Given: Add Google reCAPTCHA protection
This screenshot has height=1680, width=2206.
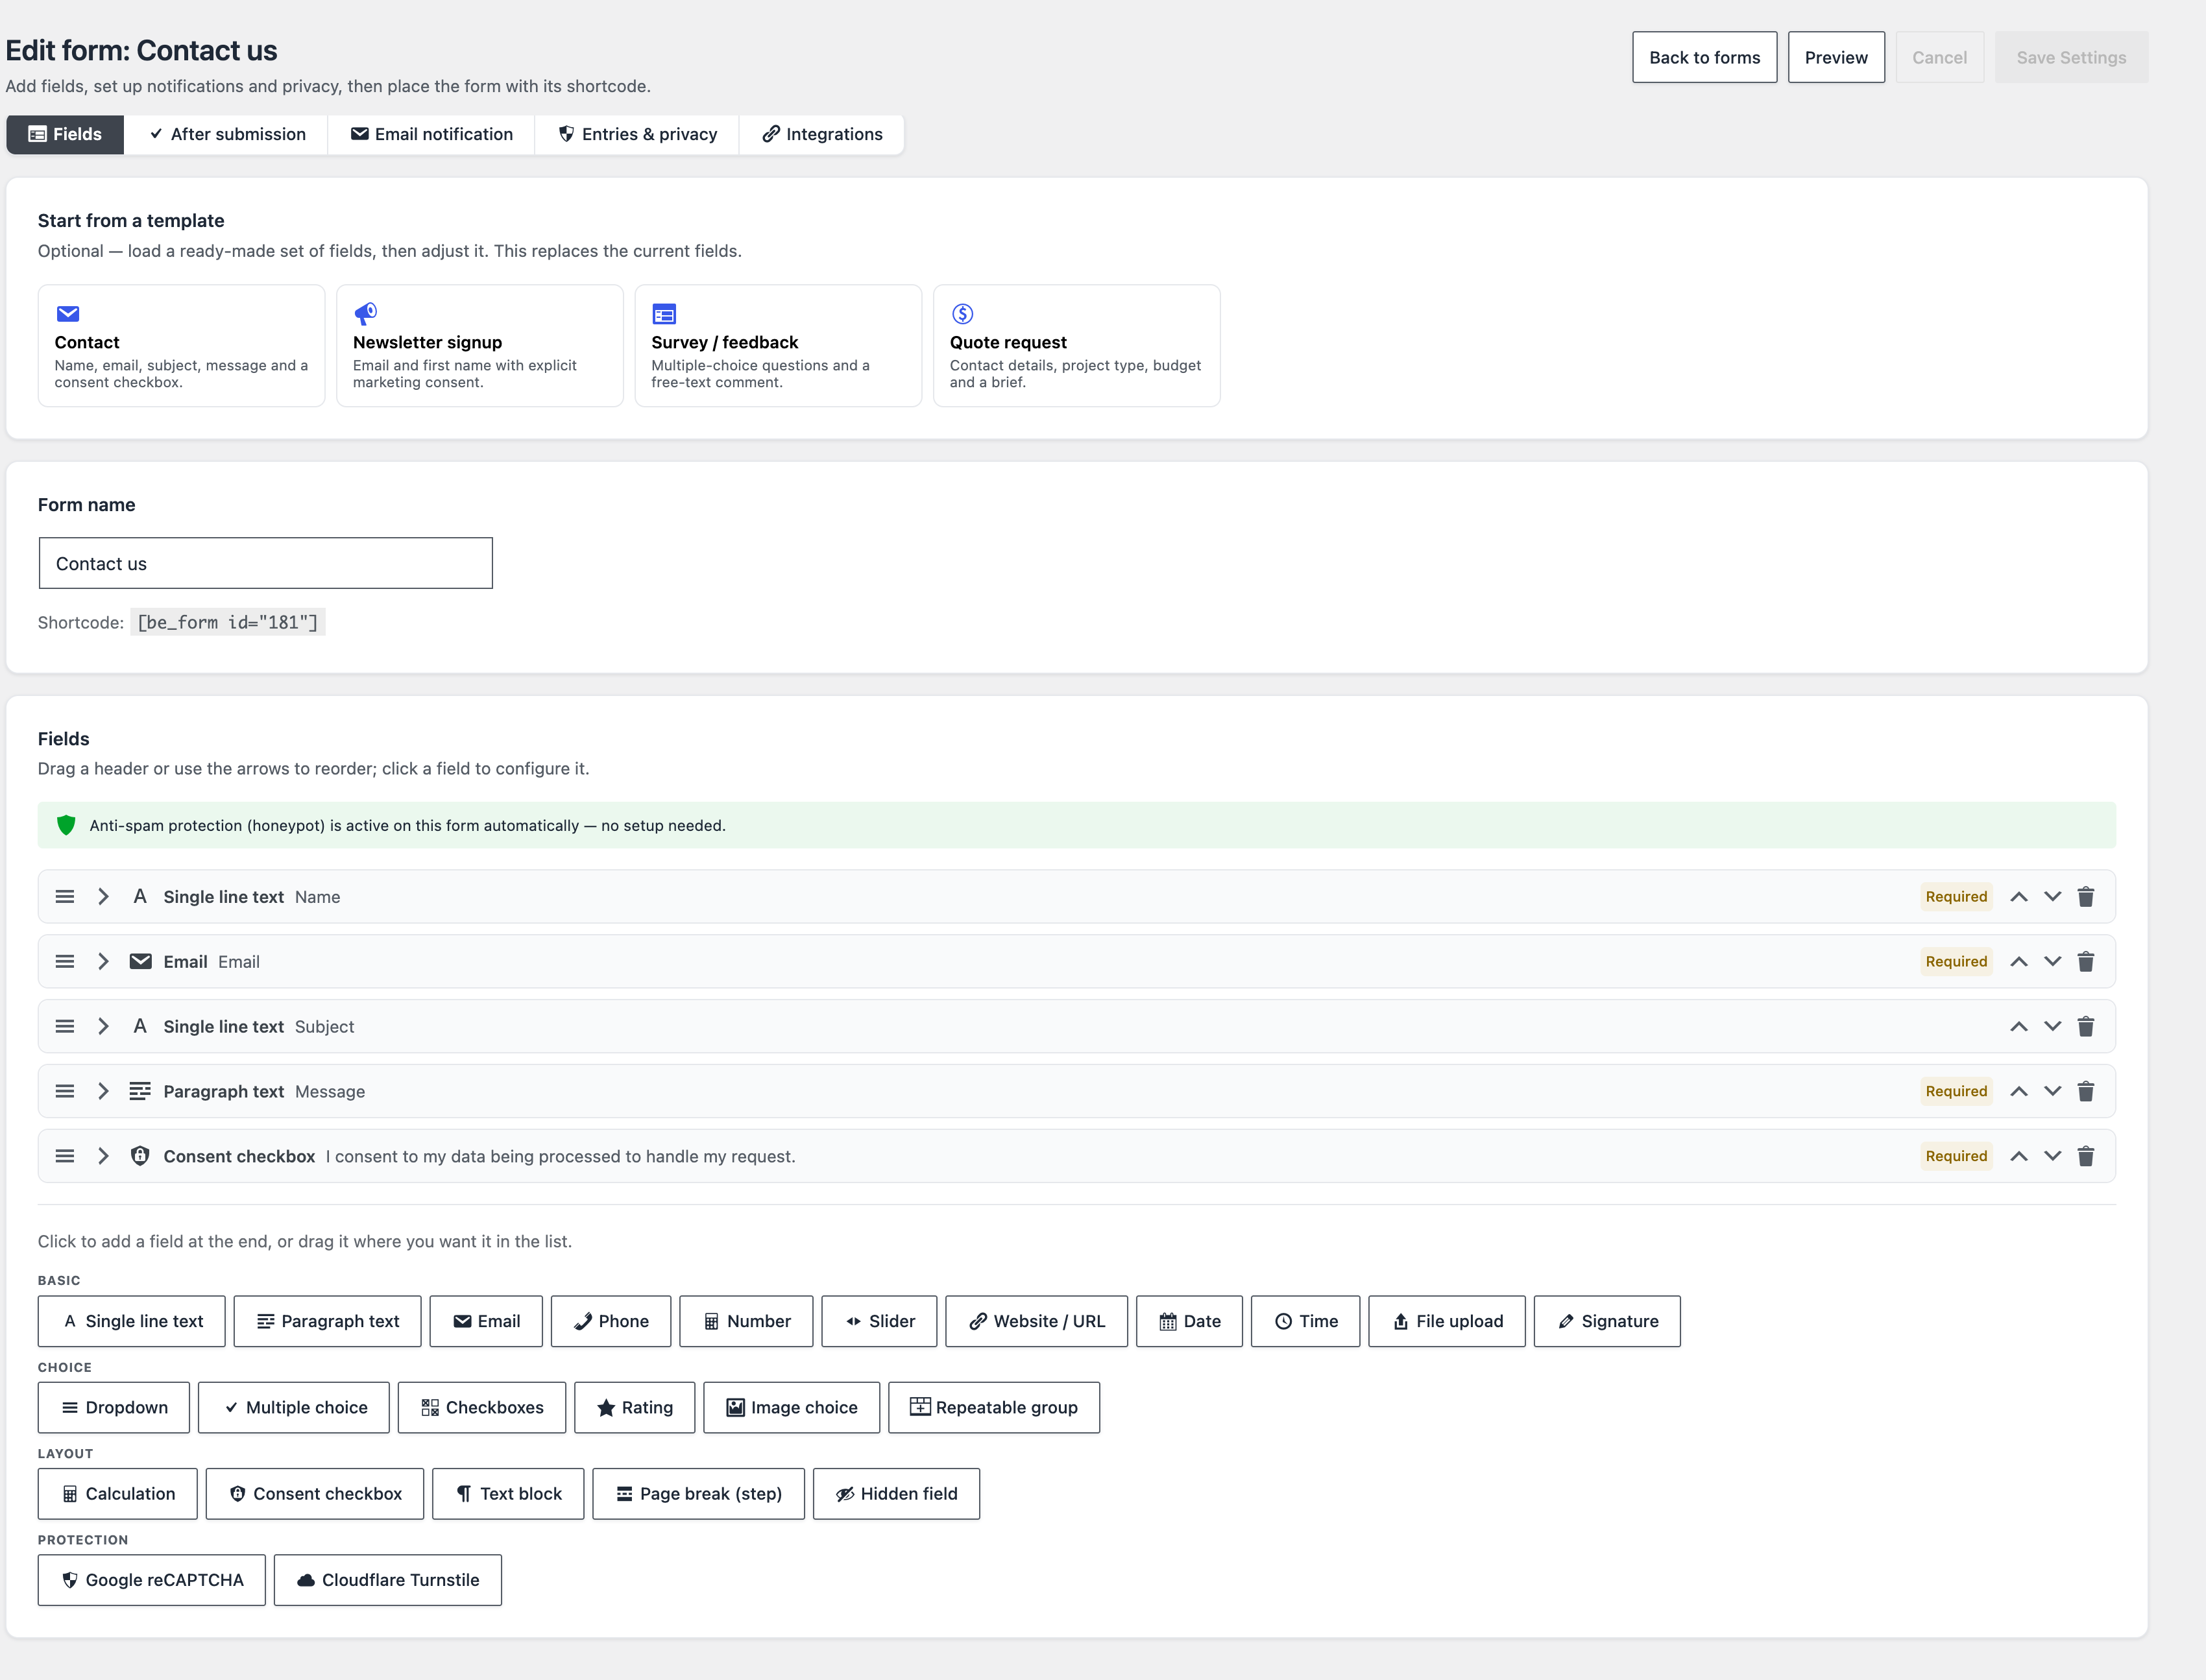Looking at the screenshot, I should tap(152, 1581).
